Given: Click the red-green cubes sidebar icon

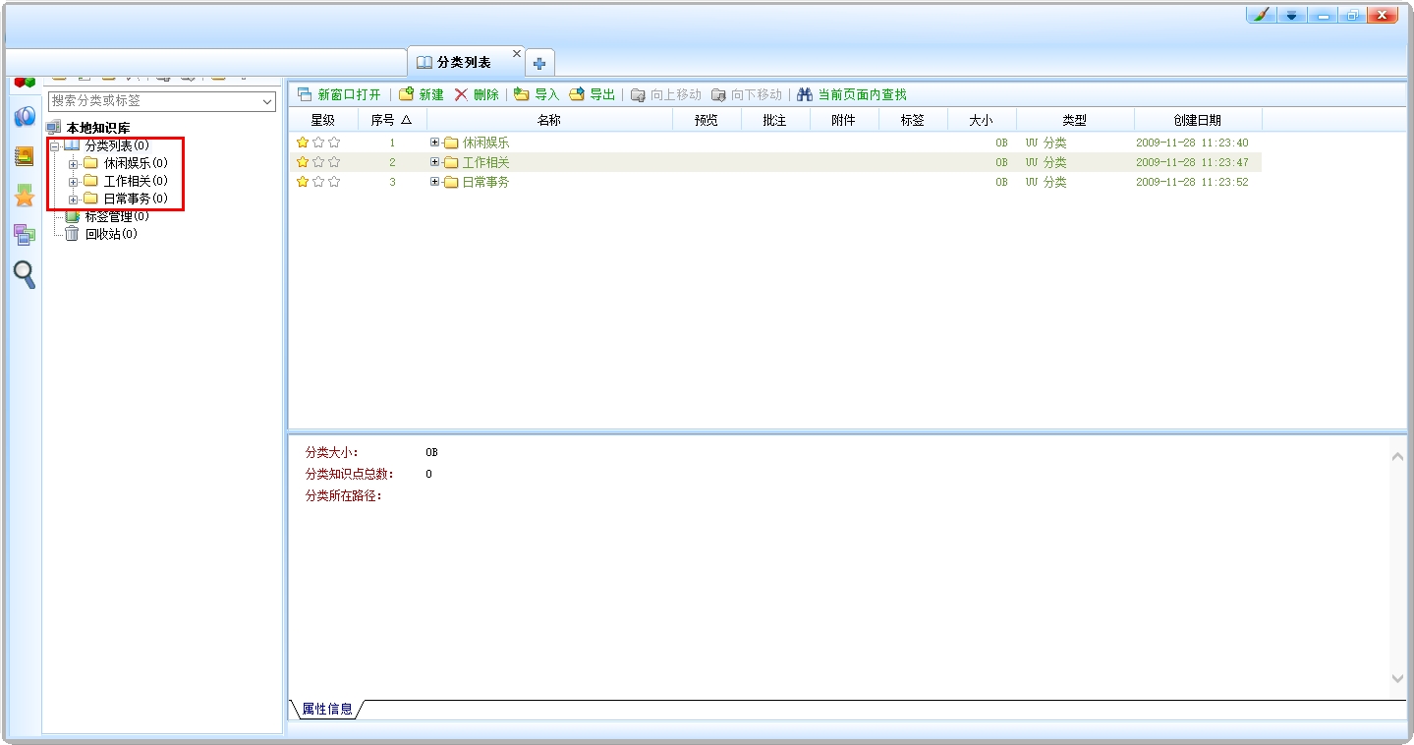Looking at the screenshot, I should (x=25, y=83).
